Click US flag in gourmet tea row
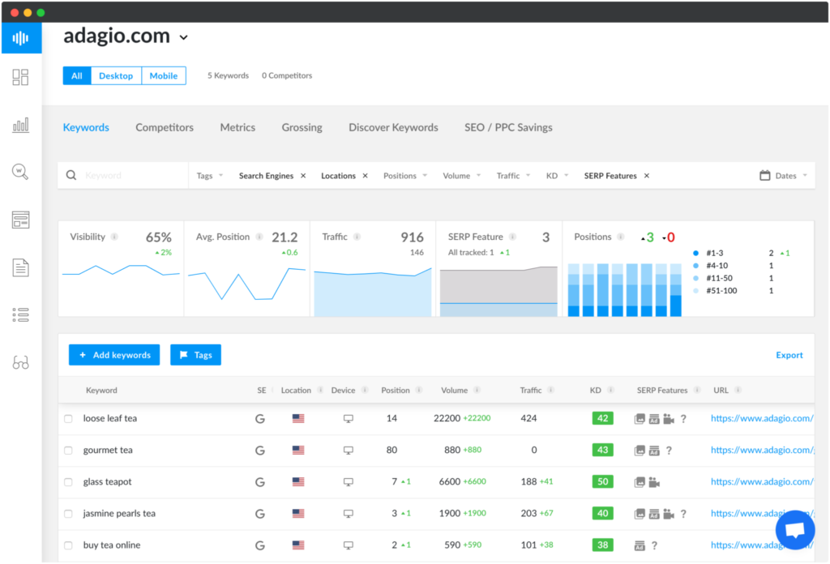The height and width of the screenshot is (564, 830). tap(298, 451)
